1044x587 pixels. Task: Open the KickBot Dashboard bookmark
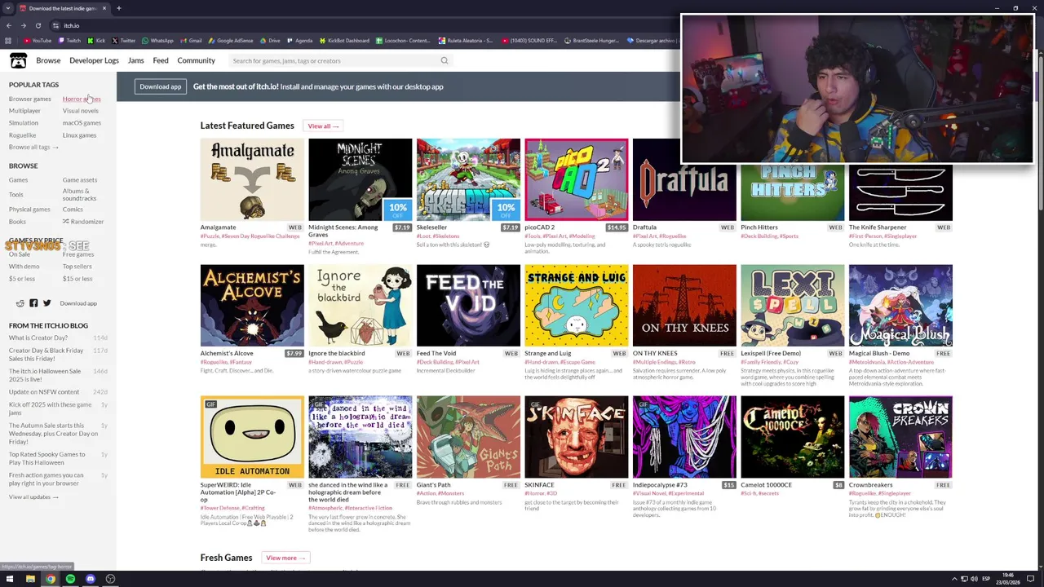(x=344, y=40)
